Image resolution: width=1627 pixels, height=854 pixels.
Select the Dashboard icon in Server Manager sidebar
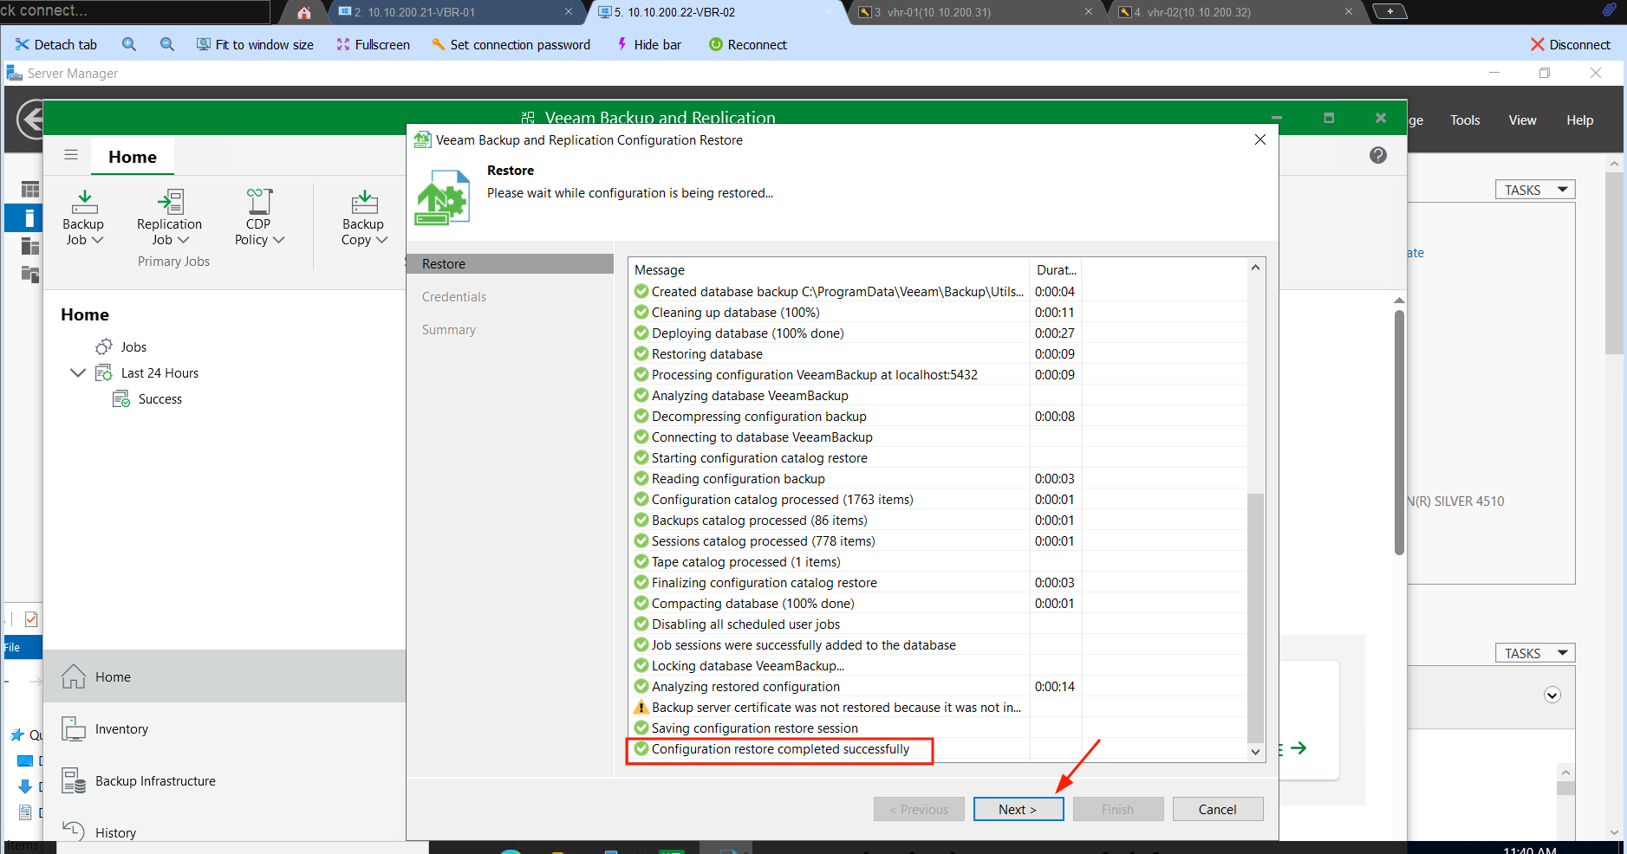(30, 190)
